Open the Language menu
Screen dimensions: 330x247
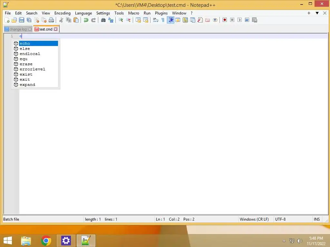pyautogui.click(x=83, y=13)
